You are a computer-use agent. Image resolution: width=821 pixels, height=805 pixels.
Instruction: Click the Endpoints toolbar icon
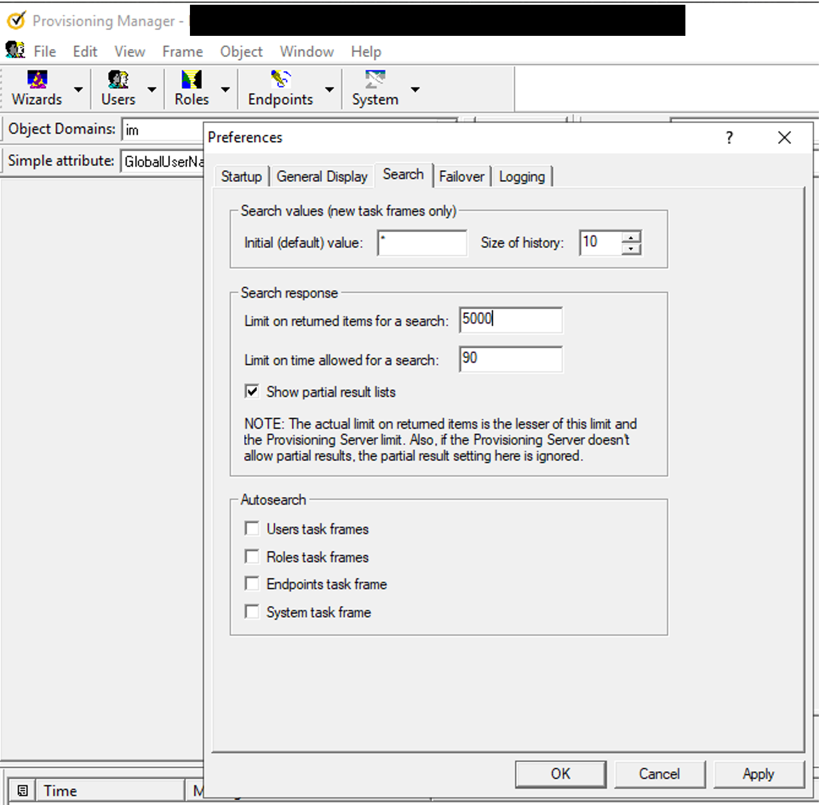[280, 80]
